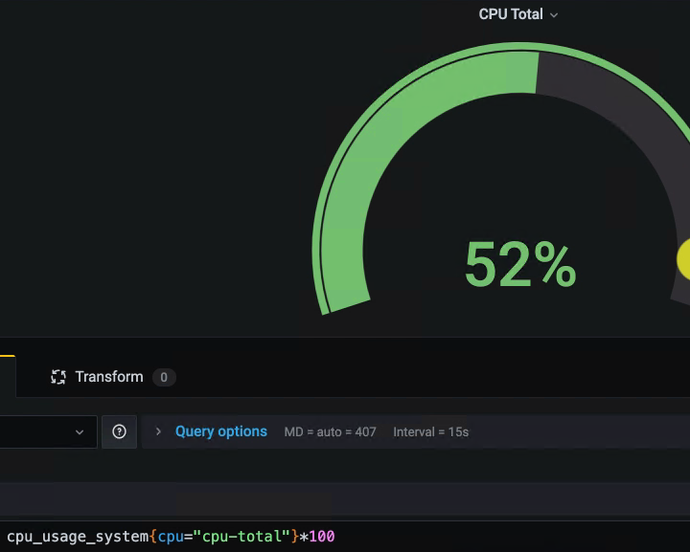Open the data source help icon
This screenshot has width=690, height=552.
tap(119, 431)
